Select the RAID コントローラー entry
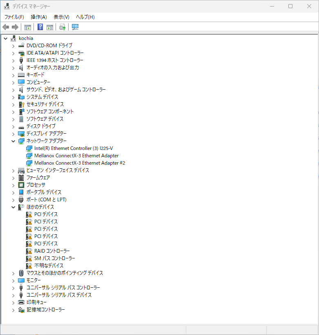 pyautogui.click(x=52, y=251)
